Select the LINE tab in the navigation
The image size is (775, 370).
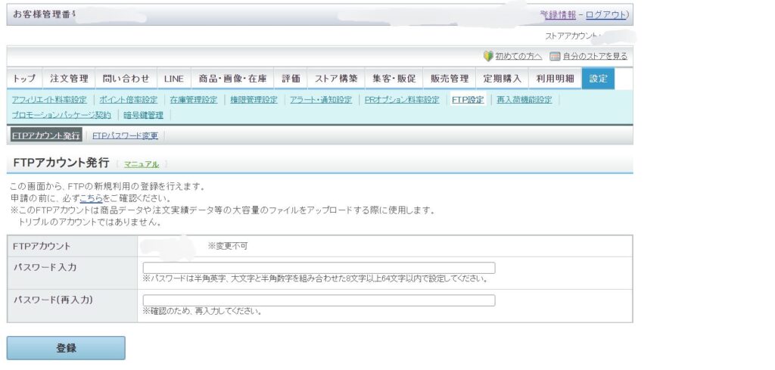[x=173, y=79]
